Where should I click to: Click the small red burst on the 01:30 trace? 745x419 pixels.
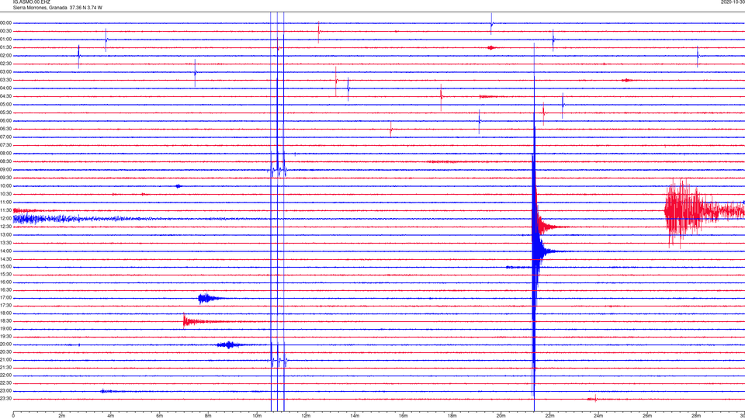click(491, 47)
